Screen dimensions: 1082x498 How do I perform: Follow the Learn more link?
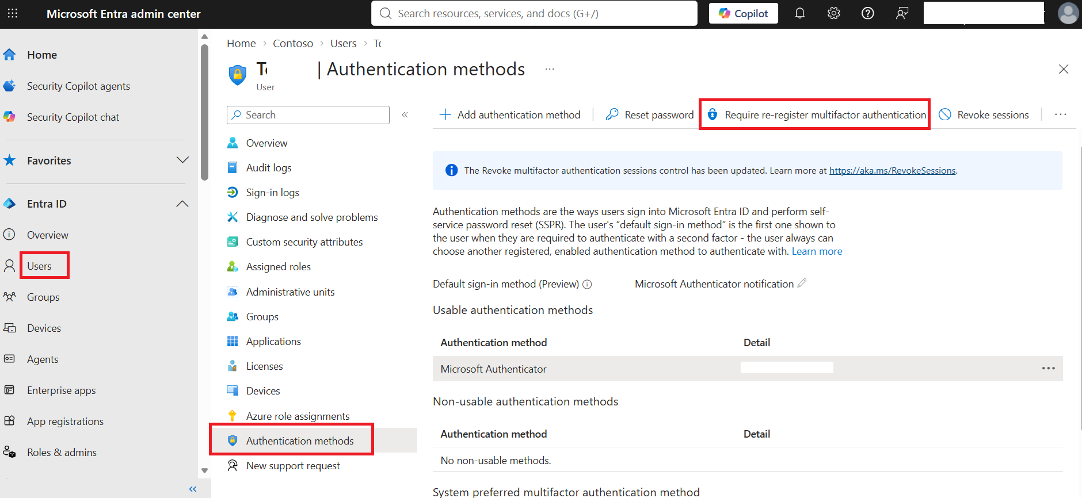(x=817, y=251)
